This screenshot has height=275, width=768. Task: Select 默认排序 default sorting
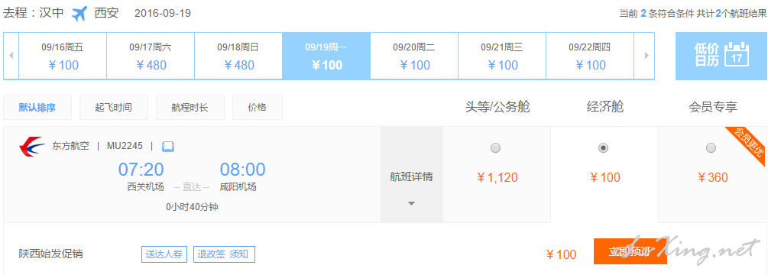(x=37, y=108)
